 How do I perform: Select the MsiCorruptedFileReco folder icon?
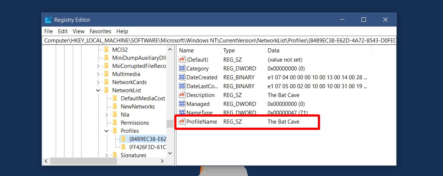106,66
